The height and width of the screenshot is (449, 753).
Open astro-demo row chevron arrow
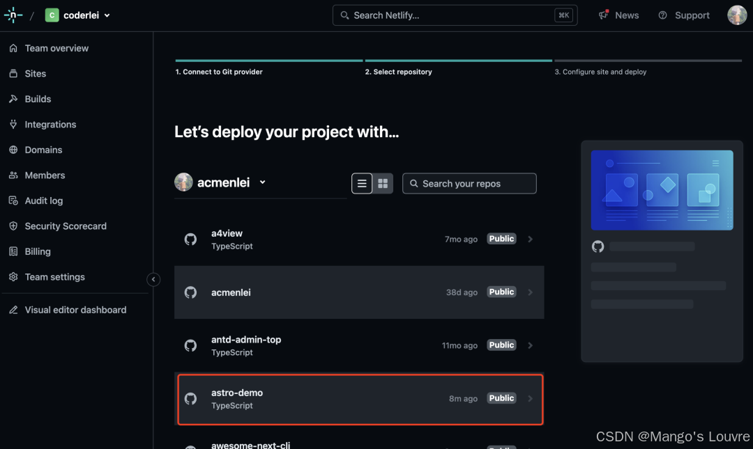tap(530, 399)
